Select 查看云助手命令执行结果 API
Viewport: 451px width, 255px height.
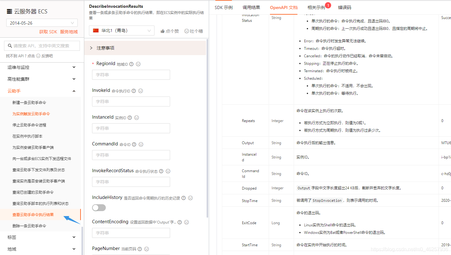click(x=33, y=215)
